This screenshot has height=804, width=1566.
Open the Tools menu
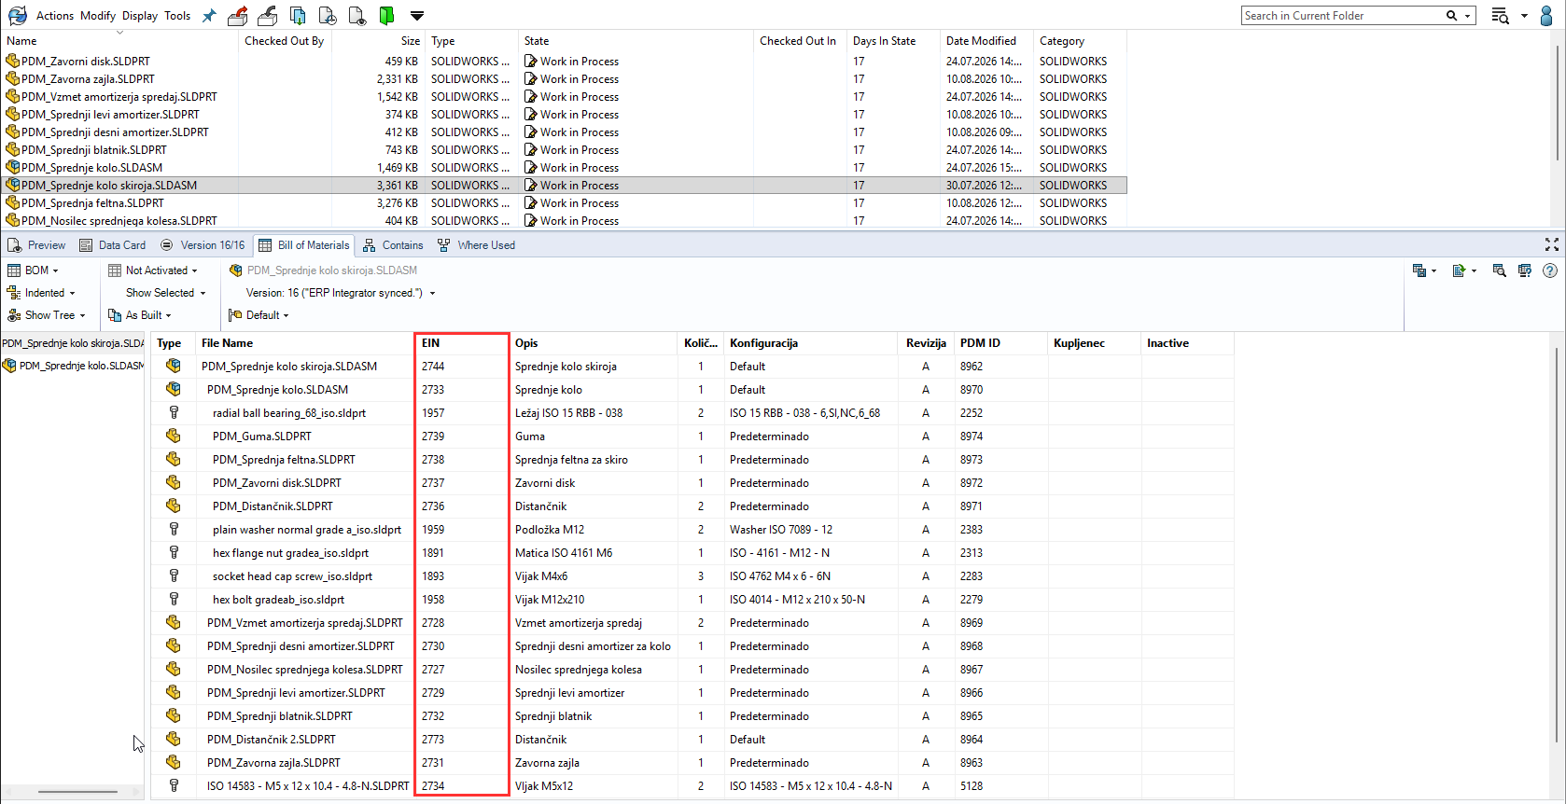[177, 16]
